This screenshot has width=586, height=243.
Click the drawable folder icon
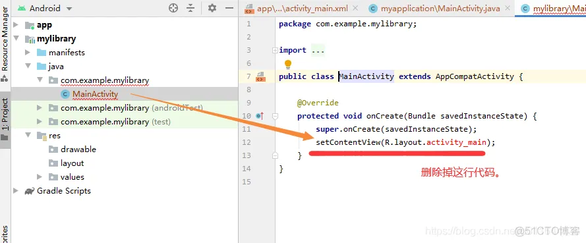click(x=53, y=149)
